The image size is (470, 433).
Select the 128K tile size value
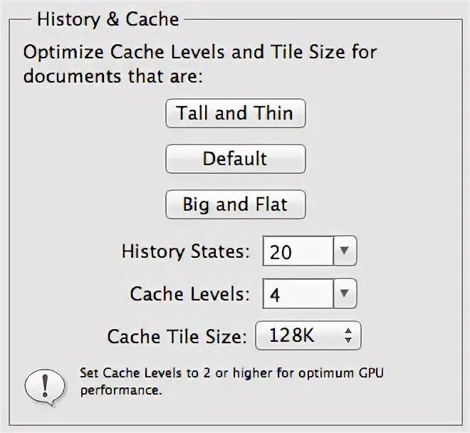coord(292,335)
